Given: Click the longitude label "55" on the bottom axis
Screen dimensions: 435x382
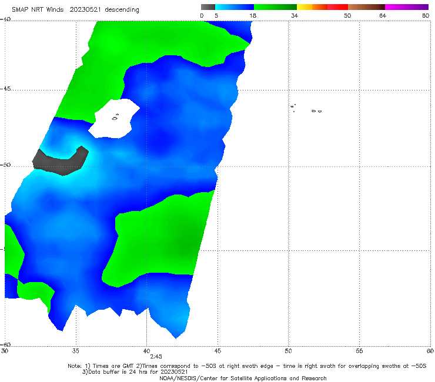Looking at the screenshot, I should 359,351.
